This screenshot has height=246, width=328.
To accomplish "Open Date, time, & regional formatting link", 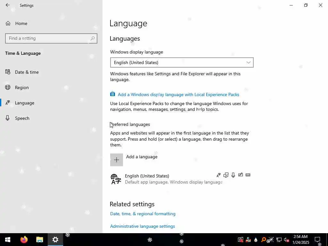I will [x=143, y=214].
